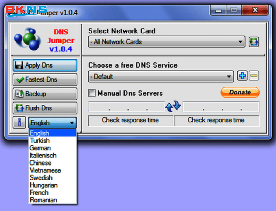Click the minus icon to remove DNS service

point(254,76)
